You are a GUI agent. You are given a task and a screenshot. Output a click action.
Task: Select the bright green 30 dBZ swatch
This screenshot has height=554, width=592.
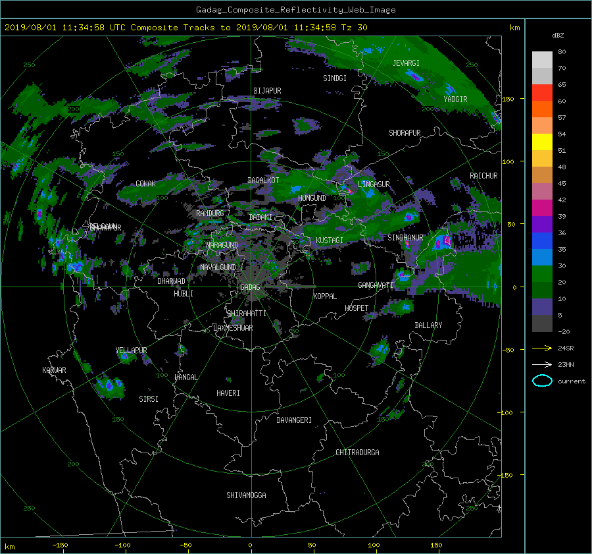542,273
